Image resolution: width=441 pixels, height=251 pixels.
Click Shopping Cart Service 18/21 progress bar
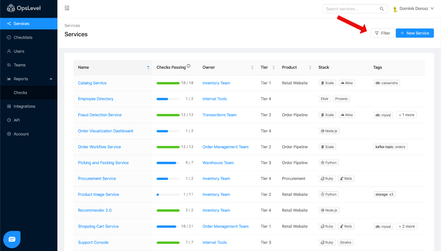point(168,226)
